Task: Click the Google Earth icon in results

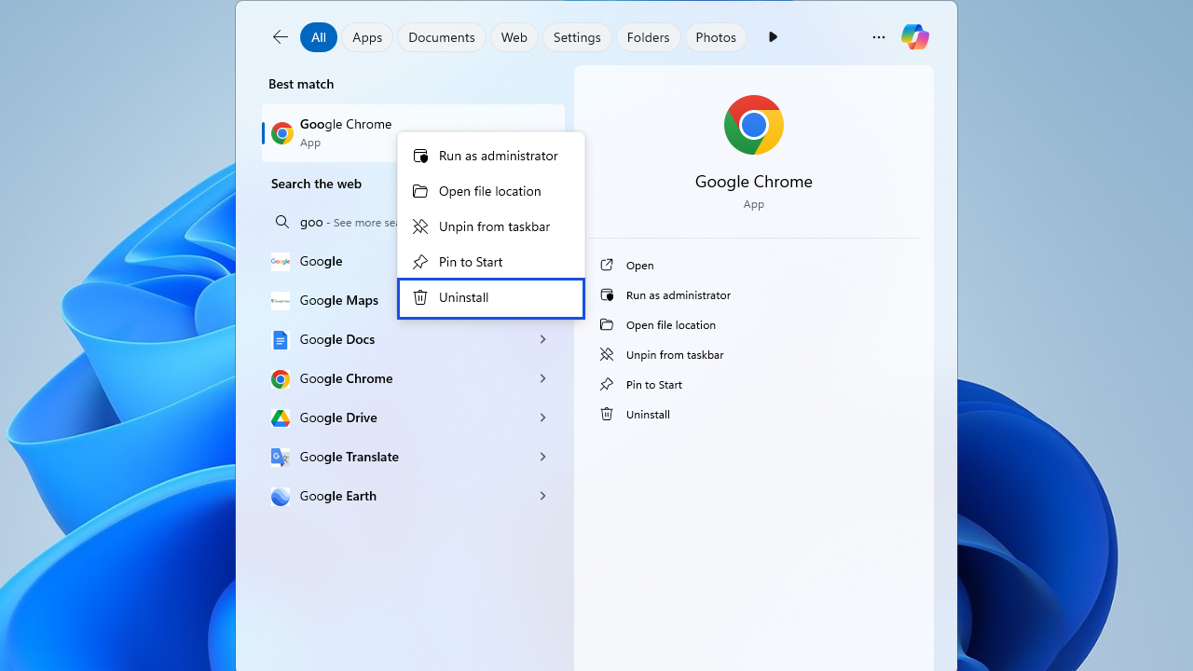Action: pyautogui.click(x=281, y=496)
